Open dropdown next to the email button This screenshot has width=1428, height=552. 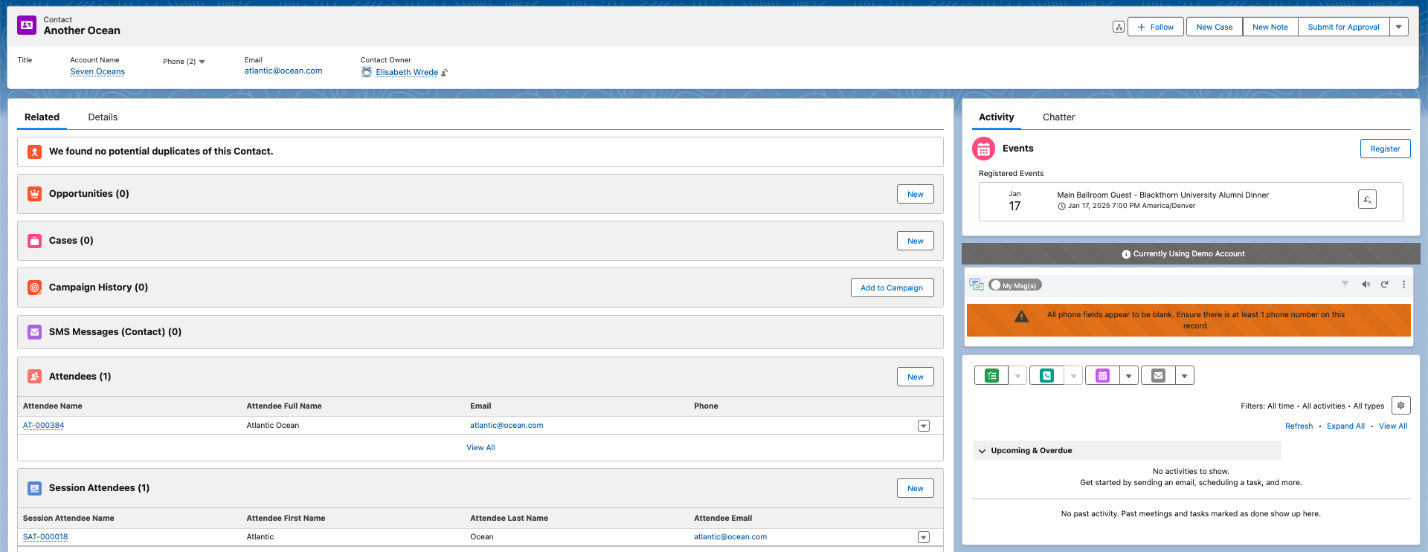pyautogui.click(x=1184, y=376)
